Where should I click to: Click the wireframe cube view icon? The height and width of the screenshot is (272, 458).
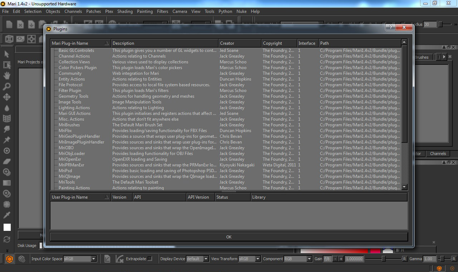point(9,39)
